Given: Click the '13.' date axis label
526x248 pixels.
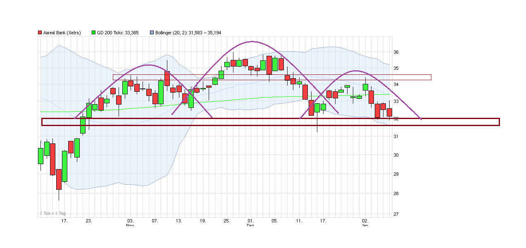Looking at the screenshot, I should 179,221.
